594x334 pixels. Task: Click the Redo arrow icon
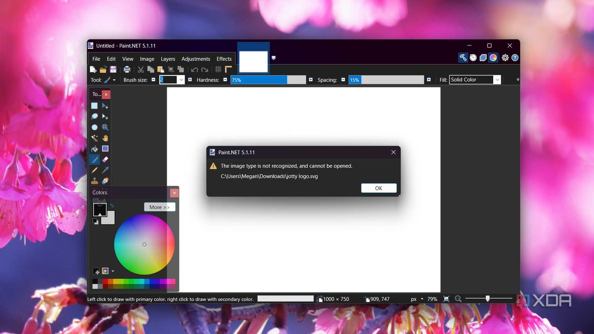[204, 69]
